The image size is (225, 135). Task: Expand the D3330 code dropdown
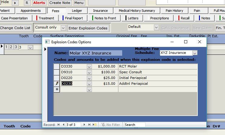89,67
